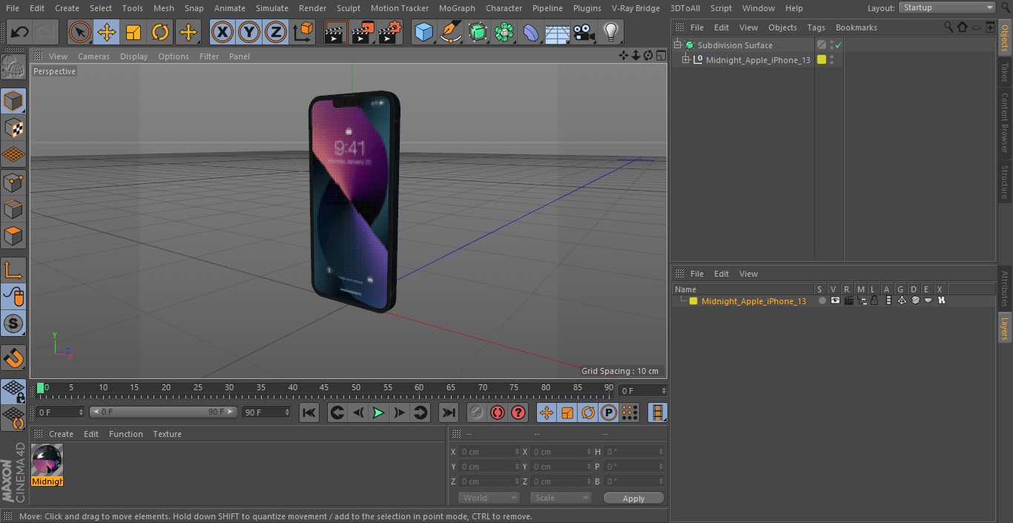Toggle layer Solo for Midnight_Apple_iPhone_13
Screen dimensions: 1013x523
(x=822, y=300)
